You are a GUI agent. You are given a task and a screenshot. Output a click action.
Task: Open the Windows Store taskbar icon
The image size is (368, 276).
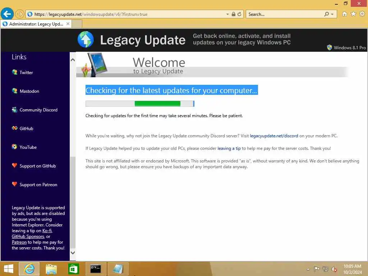tap(73, 269)
